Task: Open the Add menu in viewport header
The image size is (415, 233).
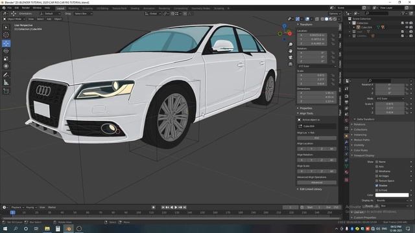Action: tap(49, 19)
